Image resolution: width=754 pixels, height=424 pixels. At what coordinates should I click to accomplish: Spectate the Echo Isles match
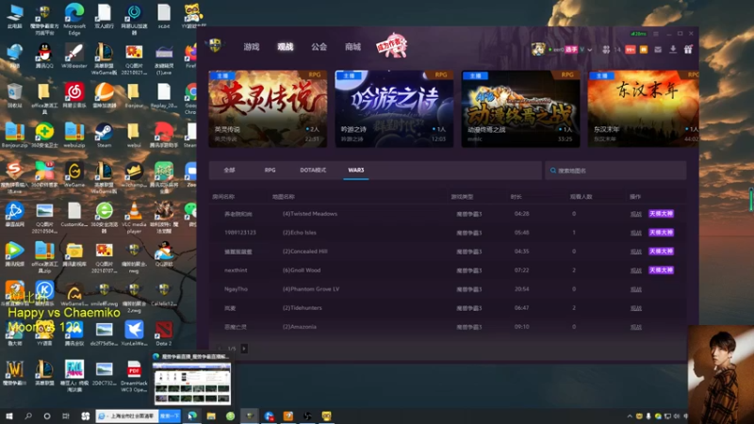[x=635, y=233]
